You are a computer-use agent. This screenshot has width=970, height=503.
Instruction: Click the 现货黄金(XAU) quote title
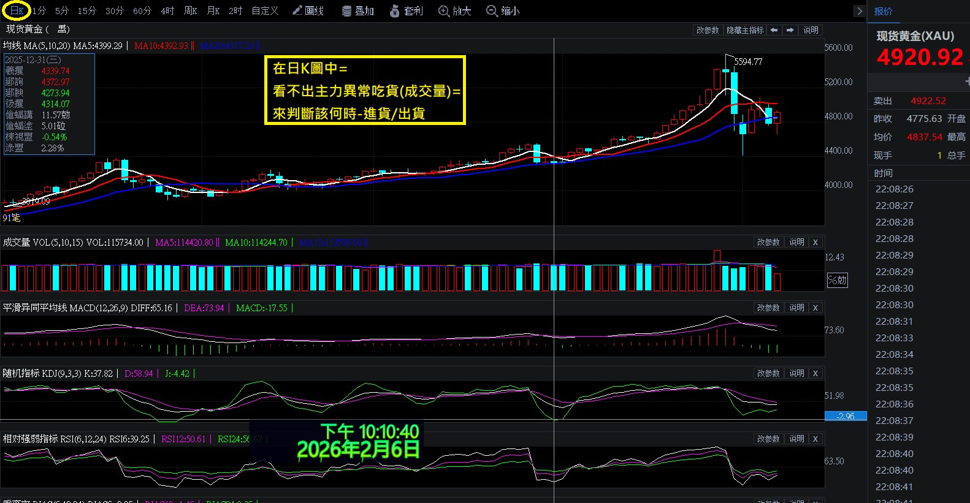point(915,36)
